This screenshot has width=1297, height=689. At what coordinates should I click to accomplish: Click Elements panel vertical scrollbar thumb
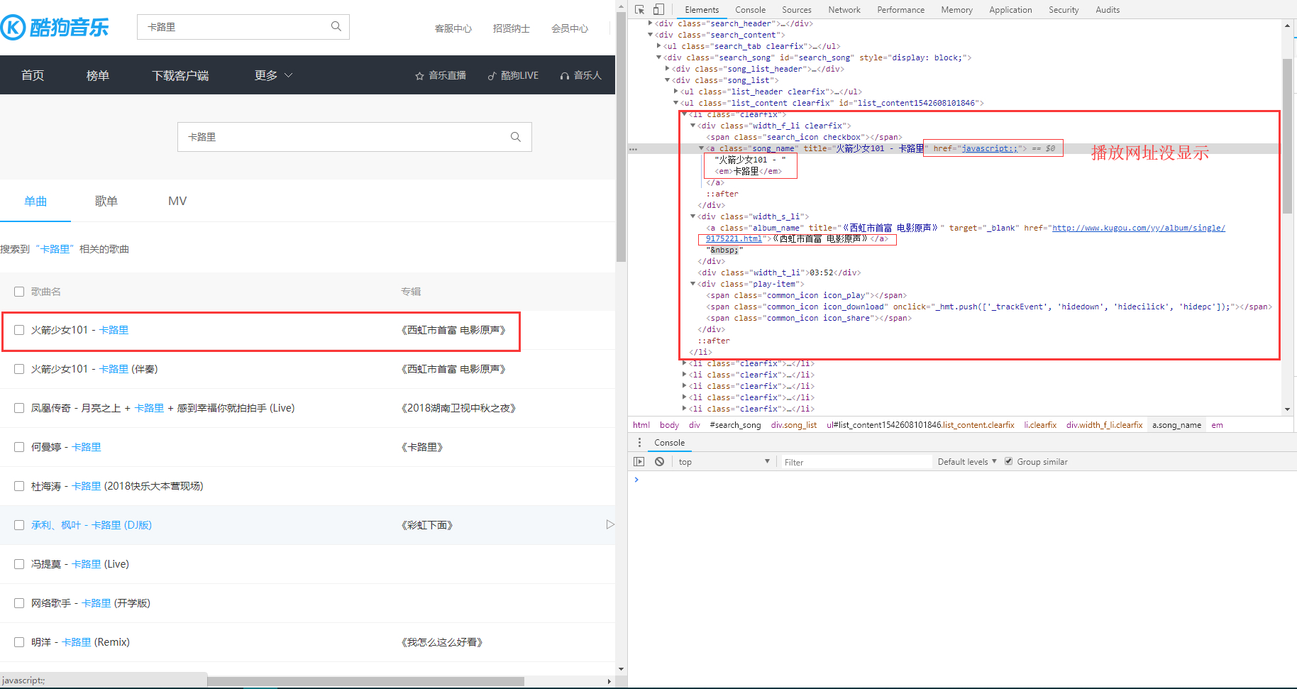(x=1287, y=135)
